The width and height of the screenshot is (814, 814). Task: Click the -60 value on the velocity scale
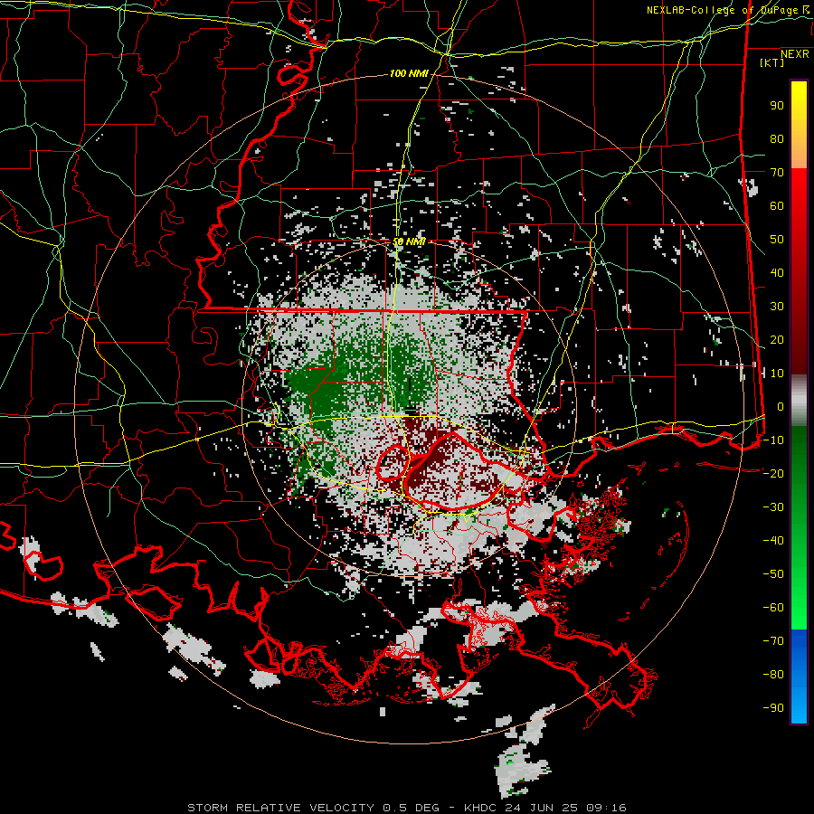(773, 608)
